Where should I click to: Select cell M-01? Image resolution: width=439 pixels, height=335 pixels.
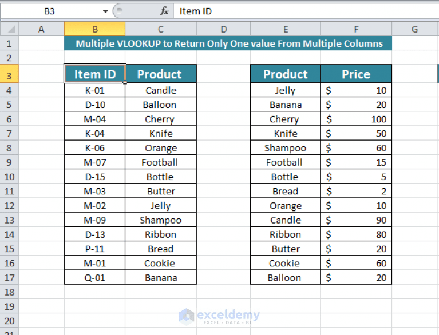tap(94, 263)
